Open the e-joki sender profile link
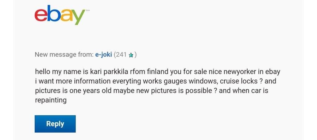Screen dimensions: 317x140 click(x=104, y=55)
